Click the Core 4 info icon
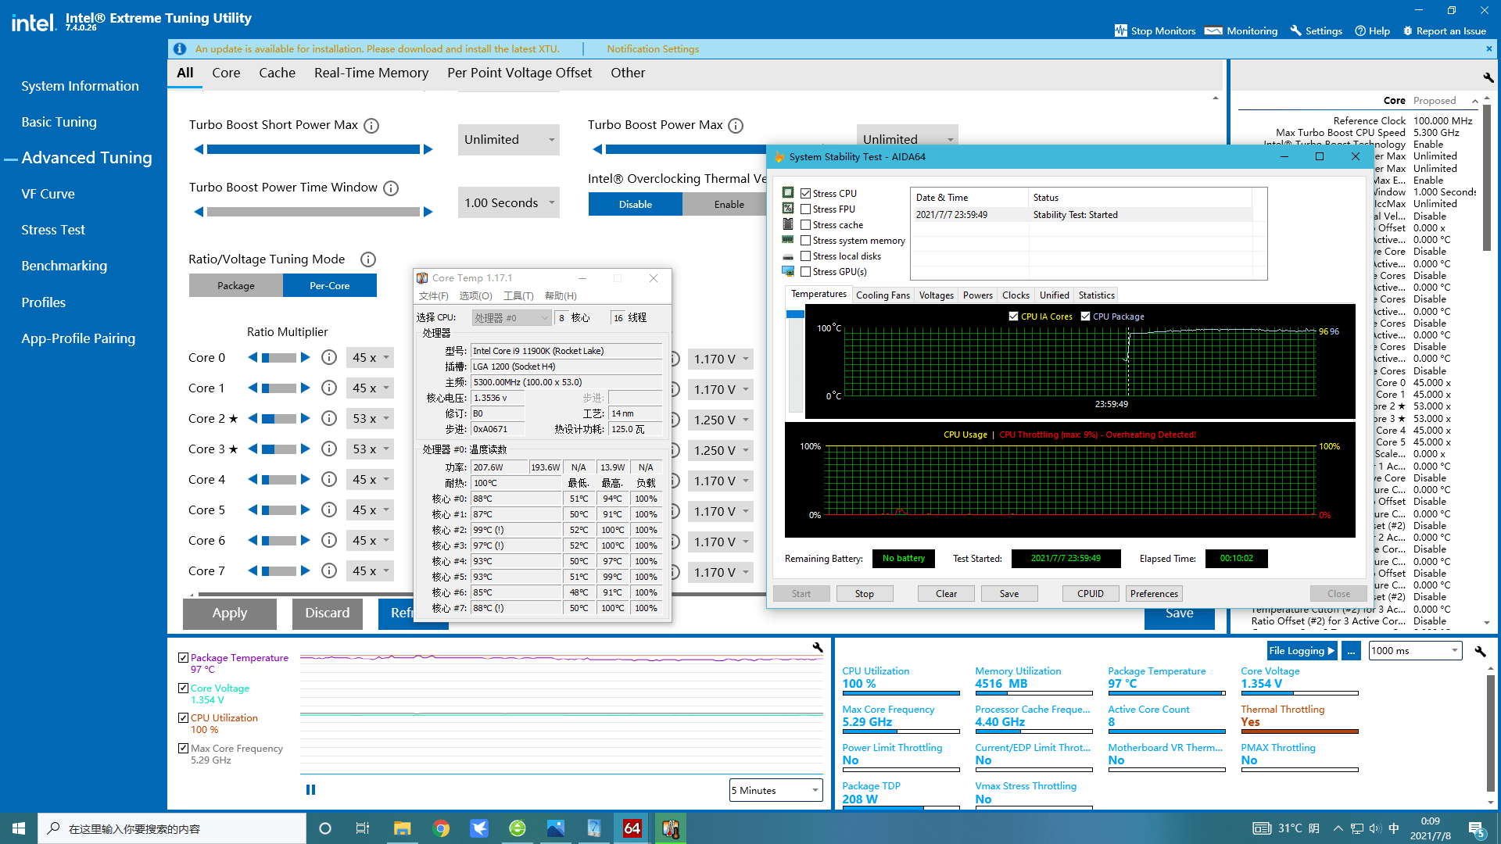This screenshot has width=1501, height=844. [x=329, y=479]
